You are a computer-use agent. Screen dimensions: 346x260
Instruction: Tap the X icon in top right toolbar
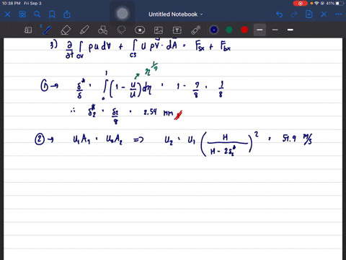coord(324,14)
